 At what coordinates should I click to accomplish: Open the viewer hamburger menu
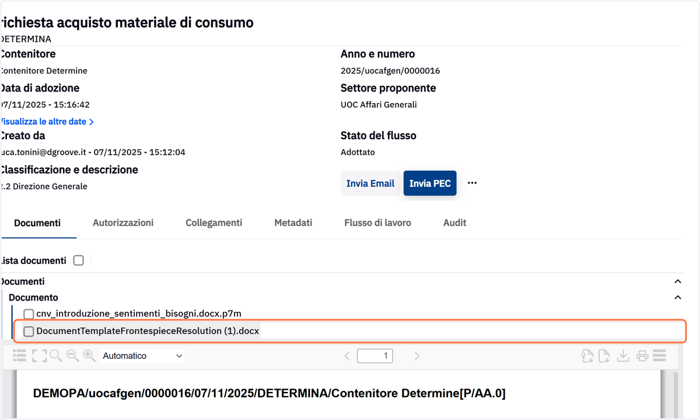[x=660, y=355]
